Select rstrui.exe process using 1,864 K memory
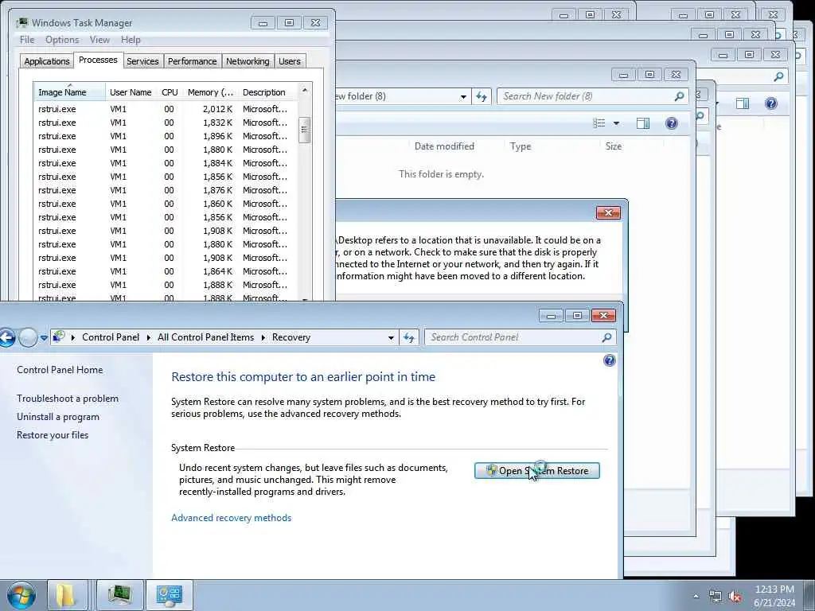815x611 pixels. click(x=166, y=271)
